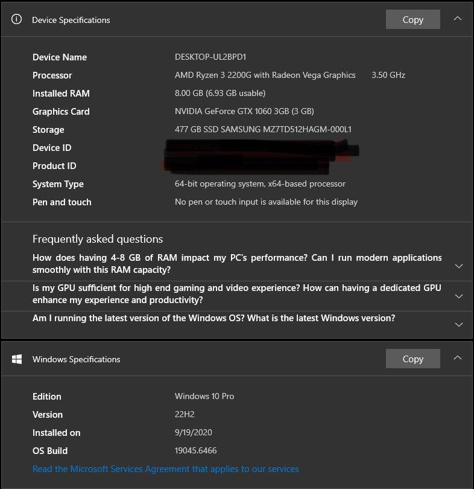The image size is (474, 489).
Task: Select the NVIDIA GeForce GTX 1060 value
Action: click(x=244, y=111)
